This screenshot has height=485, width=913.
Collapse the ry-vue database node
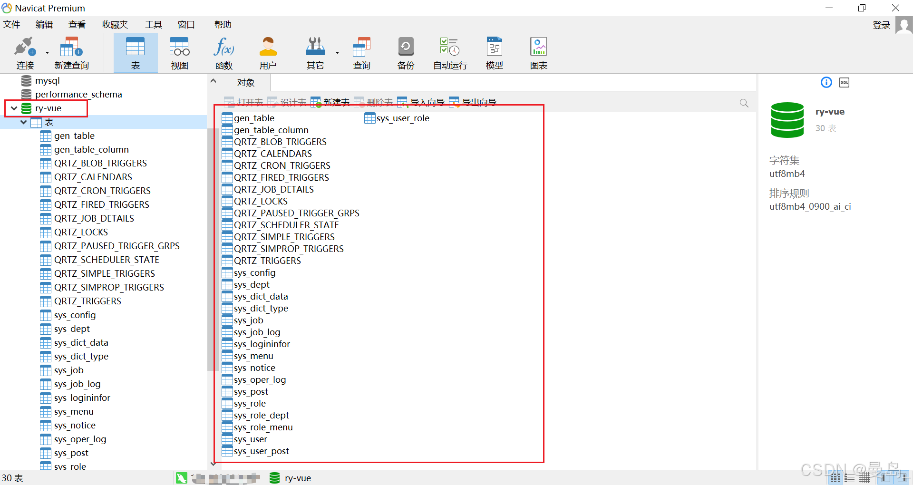tap(14, 108)
